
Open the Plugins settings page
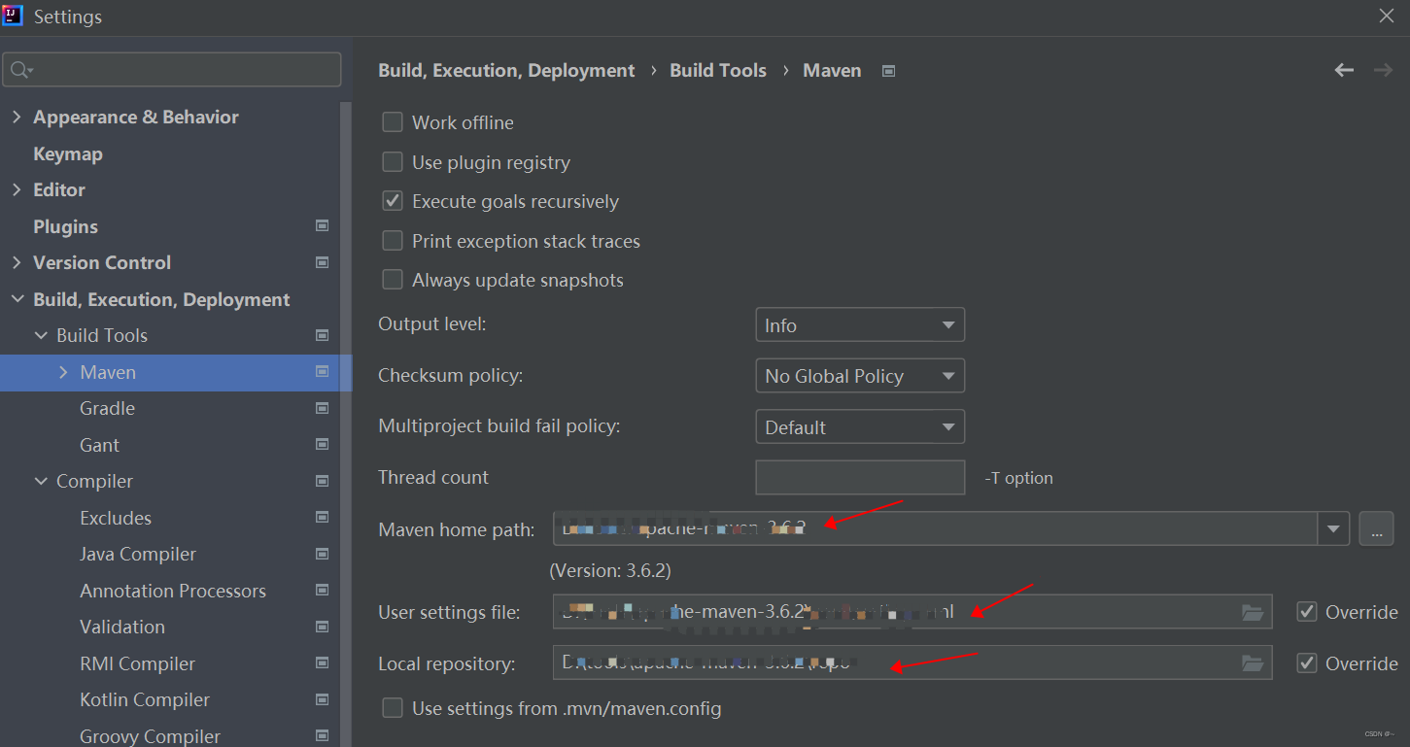(65, 226)
